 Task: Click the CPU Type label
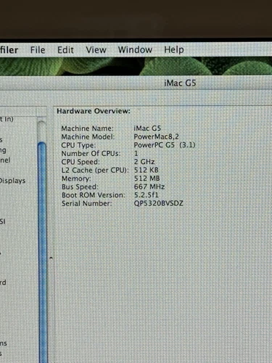tap(78, 145)
